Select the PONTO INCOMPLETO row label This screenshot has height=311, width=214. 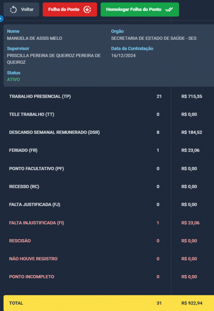tap(31, 277)
